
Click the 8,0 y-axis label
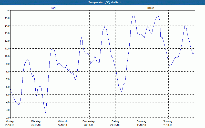8,72
